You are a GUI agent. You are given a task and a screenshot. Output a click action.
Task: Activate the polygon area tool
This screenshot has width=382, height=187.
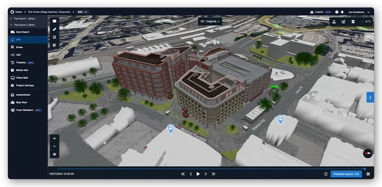click(54, 37)
